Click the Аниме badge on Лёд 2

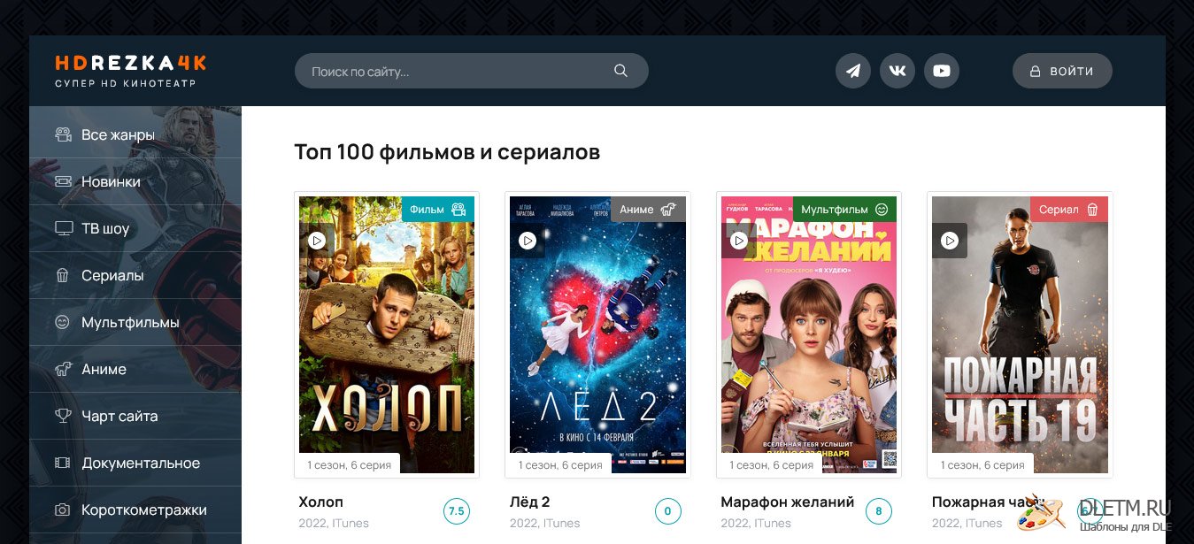[648, 210]
